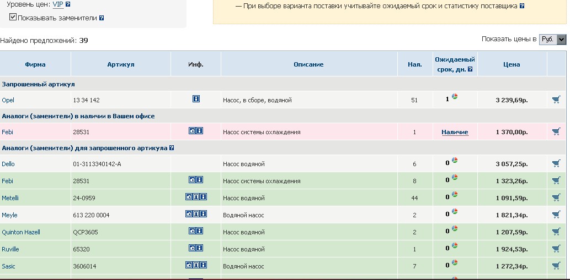
Task: Open the Meyle firm link
Action: pyautogui.click(x=9, y=215)
